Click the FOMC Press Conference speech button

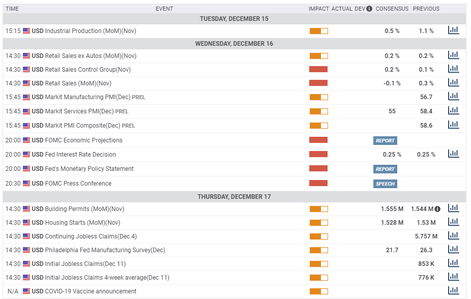pyautogui.click(x=385, y=184)
